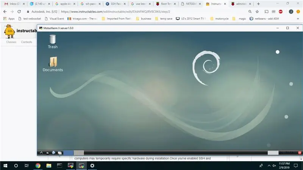
Task: Click the Instructables robot logo
Action: click(9, 31)
